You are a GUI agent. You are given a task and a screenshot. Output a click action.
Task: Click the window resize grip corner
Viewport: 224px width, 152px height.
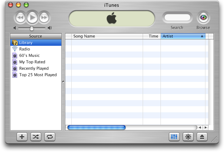click(x=214, y=139)
